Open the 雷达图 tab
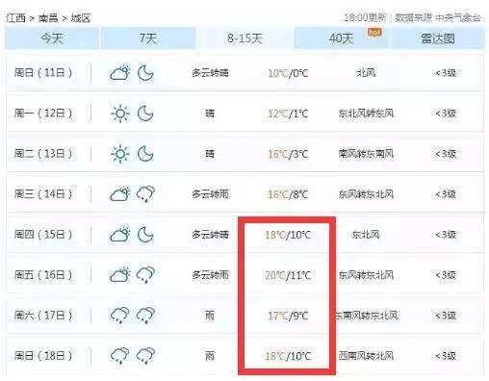The image size is (489, 381). point(438,38)
